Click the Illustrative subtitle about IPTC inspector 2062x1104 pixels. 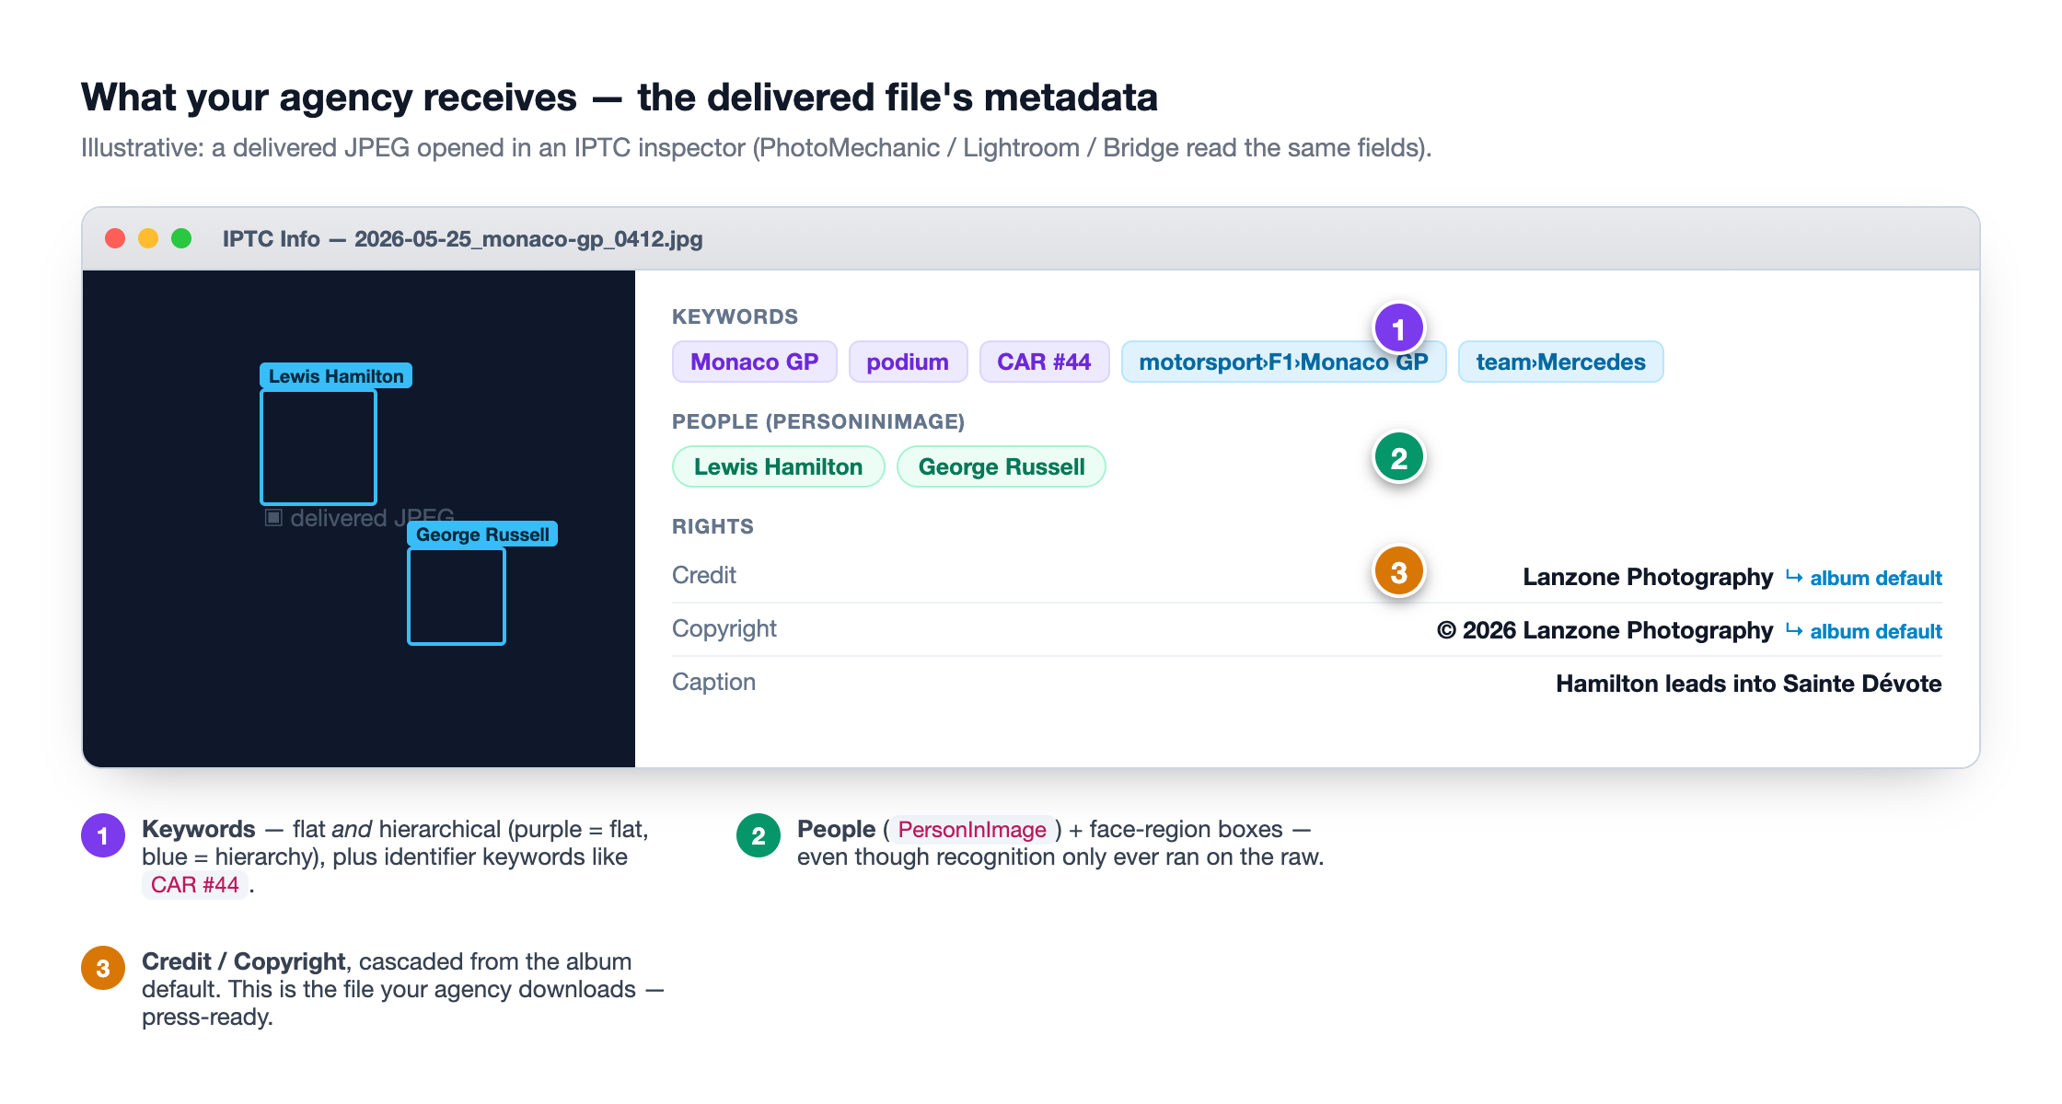(x=757, y=147)
